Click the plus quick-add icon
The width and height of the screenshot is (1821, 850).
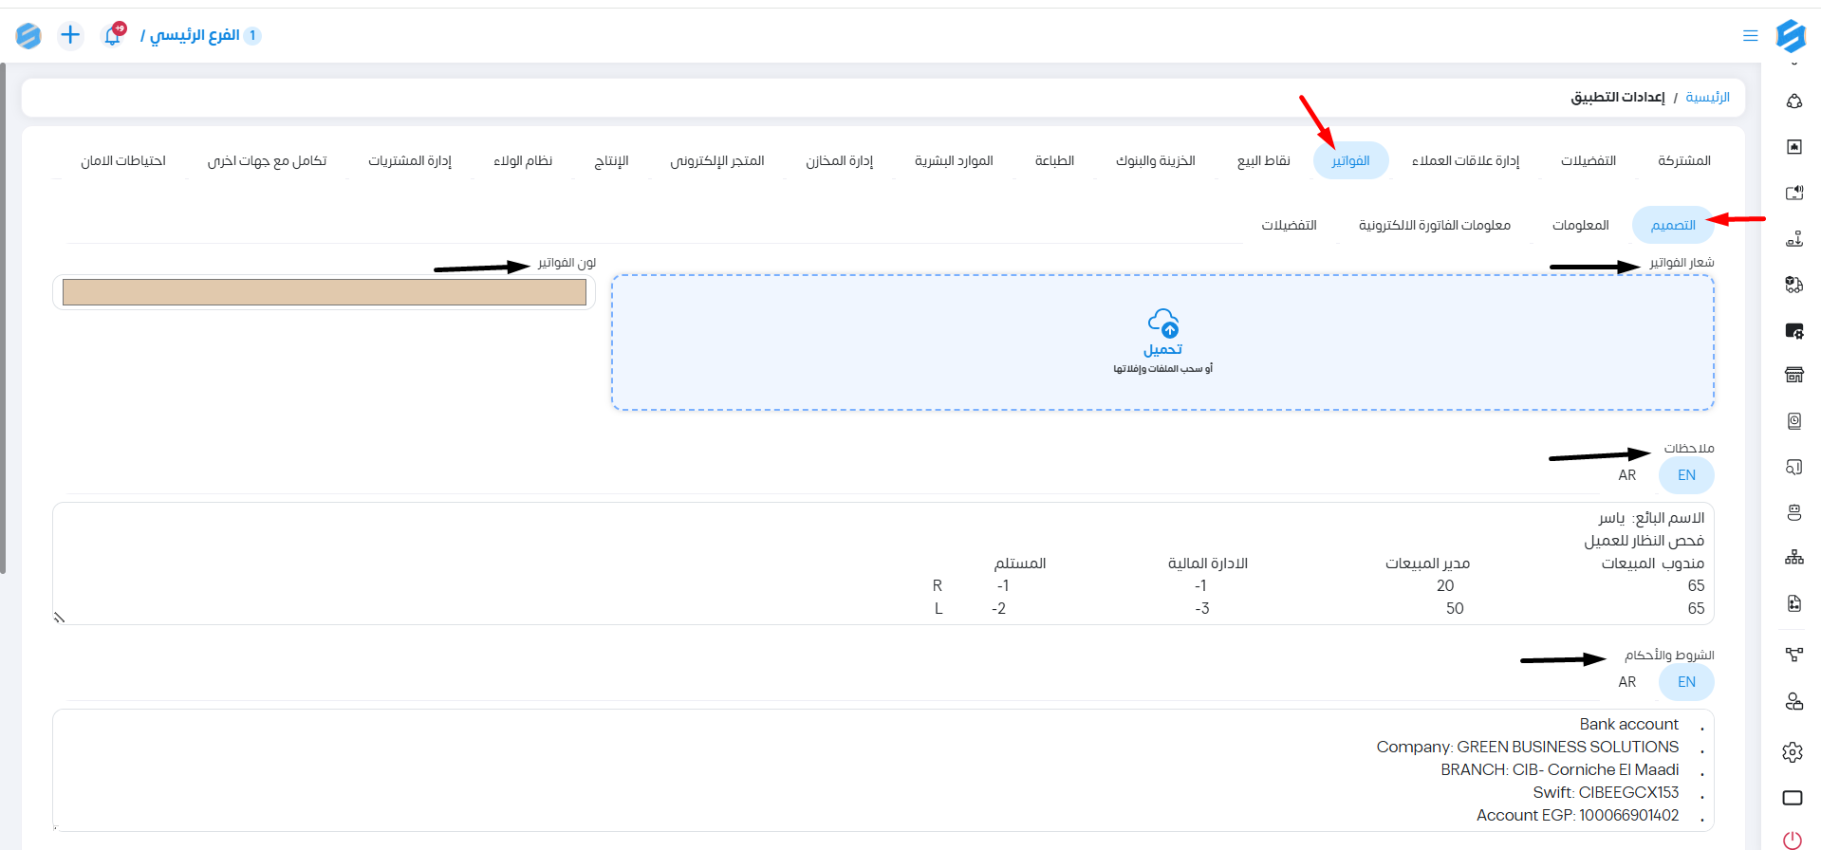(x=70, y=36)
